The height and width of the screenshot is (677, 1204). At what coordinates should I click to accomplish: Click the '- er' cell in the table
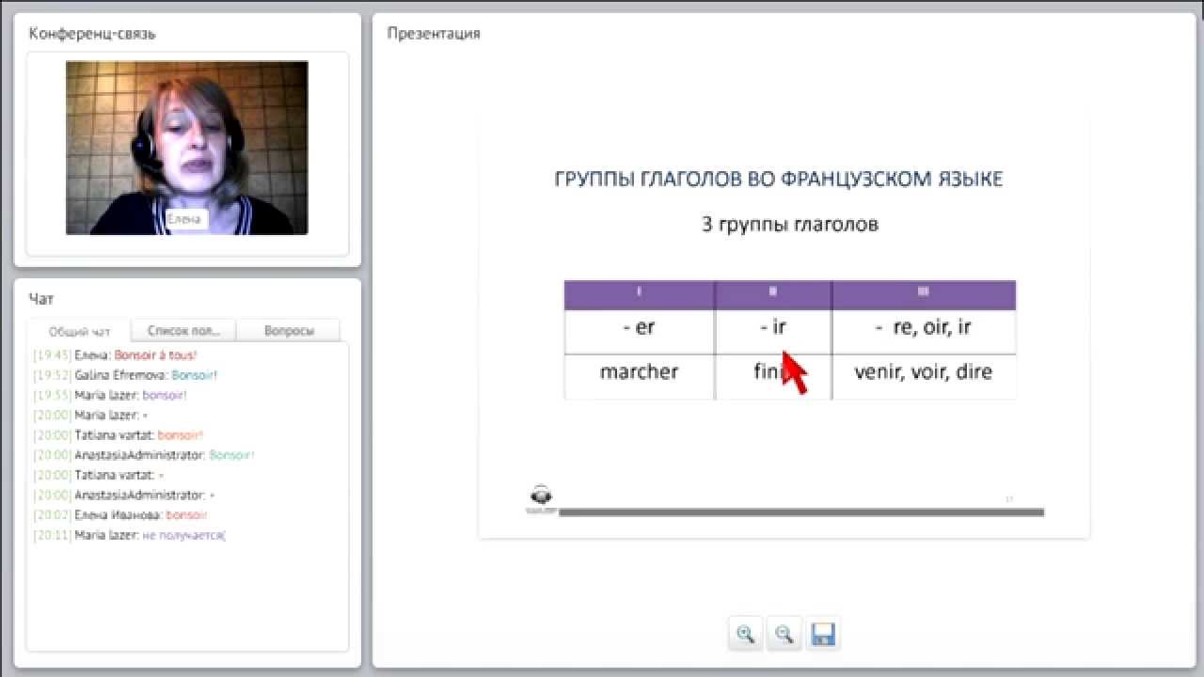[x=640, y=332]
